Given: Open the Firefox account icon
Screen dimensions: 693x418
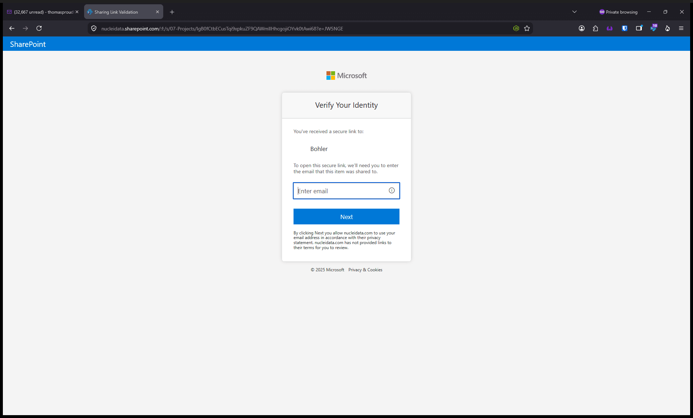Looking at the screenshot, I should click(x=582, y=28).
